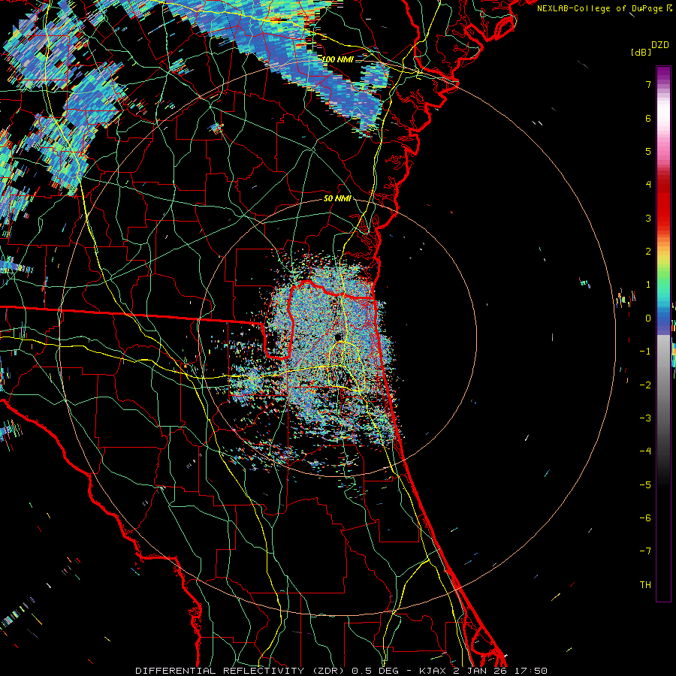The image size is (676, 676).
Task: Click the 7 tick label on color scale
Action: click(x=648, y=84)
